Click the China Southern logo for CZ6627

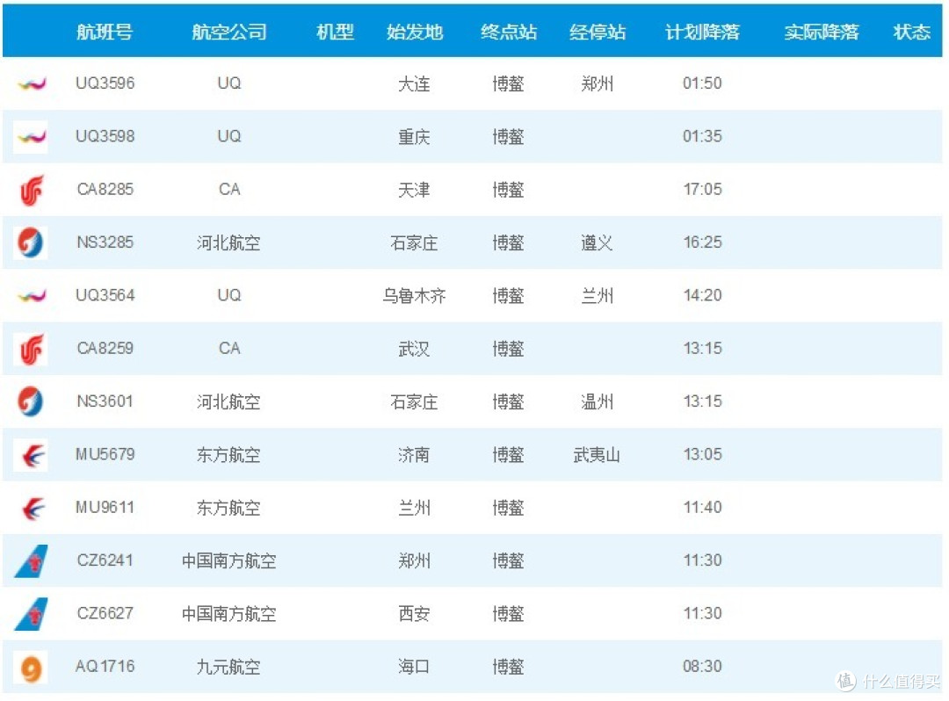point(31,614)
